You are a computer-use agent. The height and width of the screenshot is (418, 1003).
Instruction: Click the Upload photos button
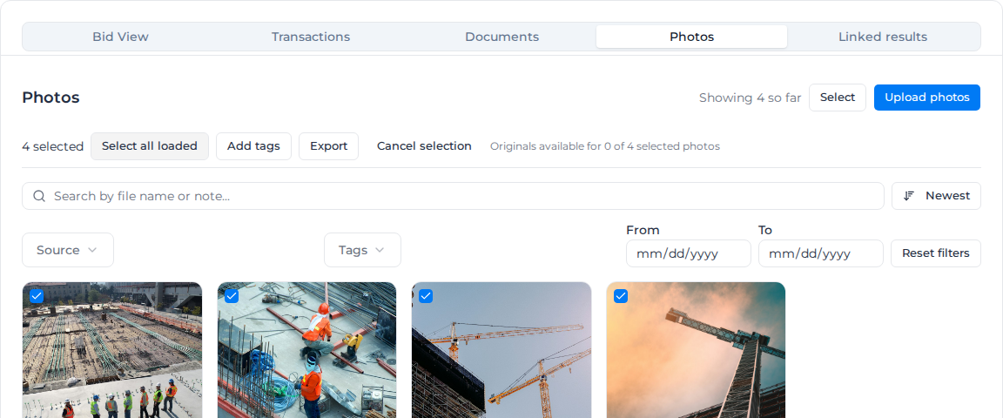click(927, 98)
